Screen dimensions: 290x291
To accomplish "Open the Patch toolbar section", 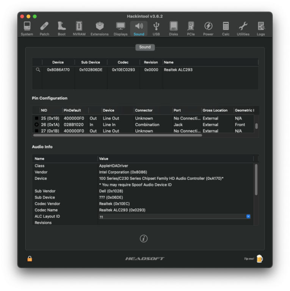I will 44,28.
